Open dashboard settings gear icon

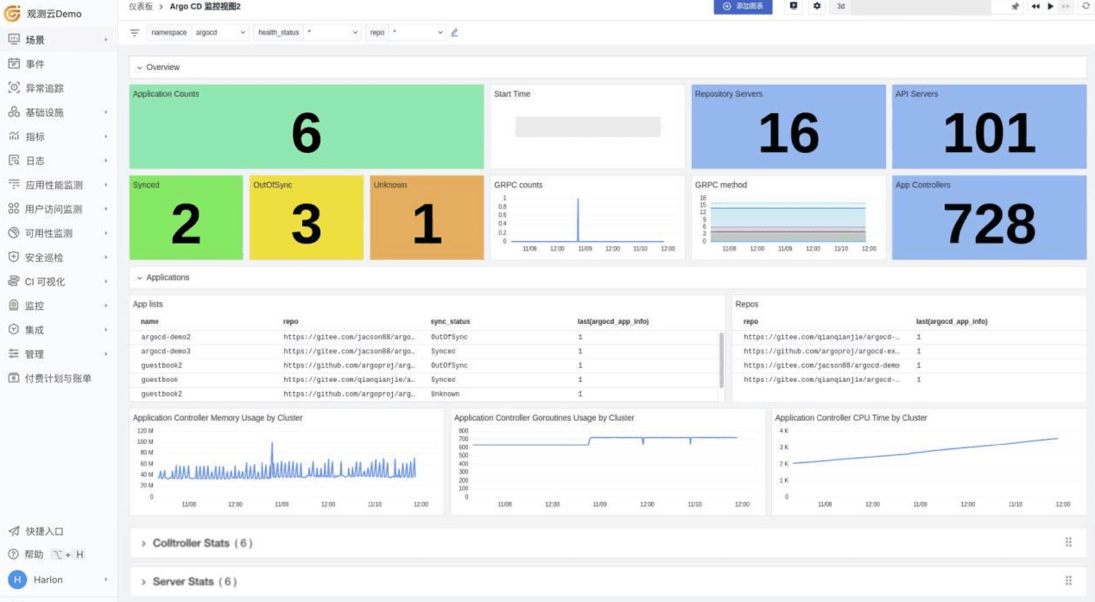pyautogui.click(x=817, y=6)
